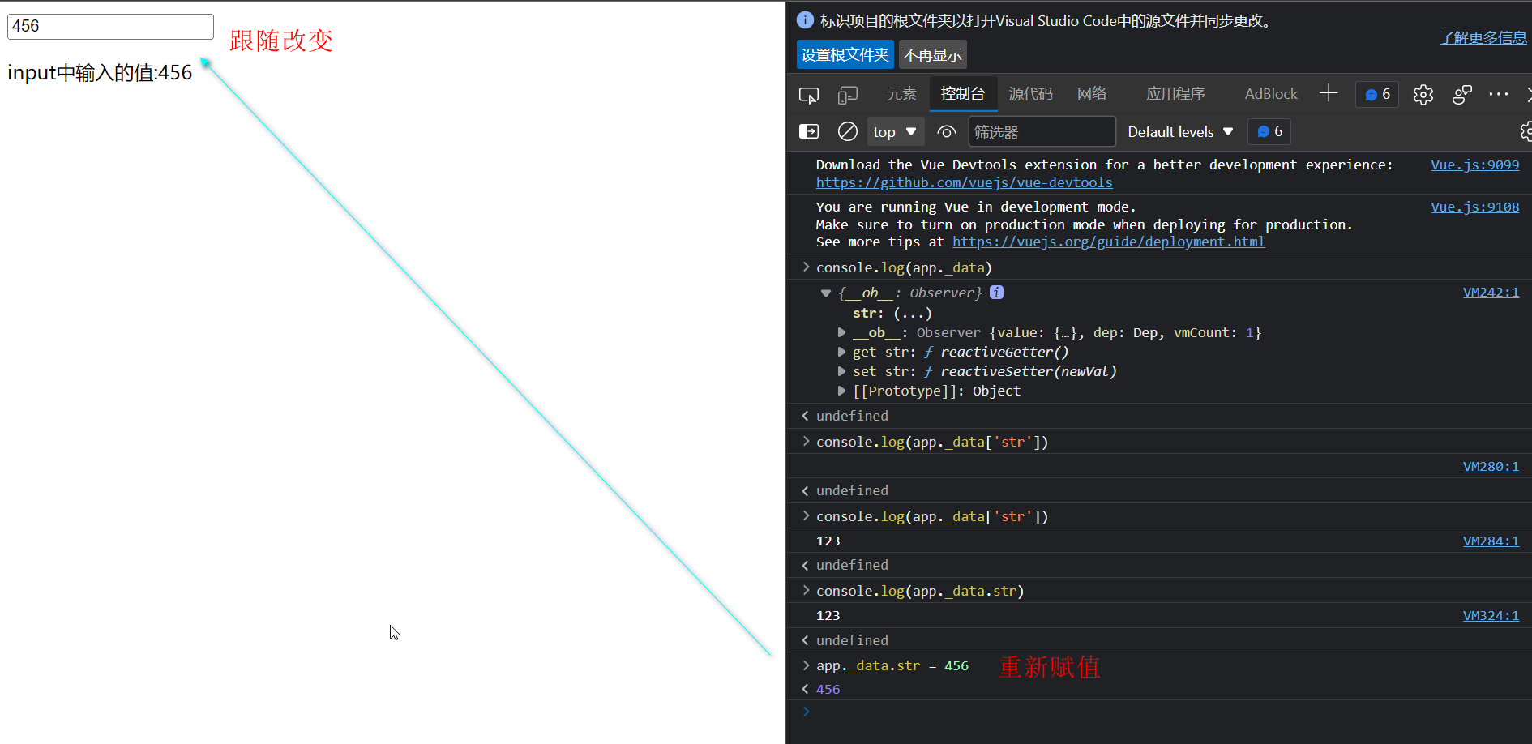Open the AdBlock tab
Screen dimensions: 1532x744
(x=1271, y=94)
